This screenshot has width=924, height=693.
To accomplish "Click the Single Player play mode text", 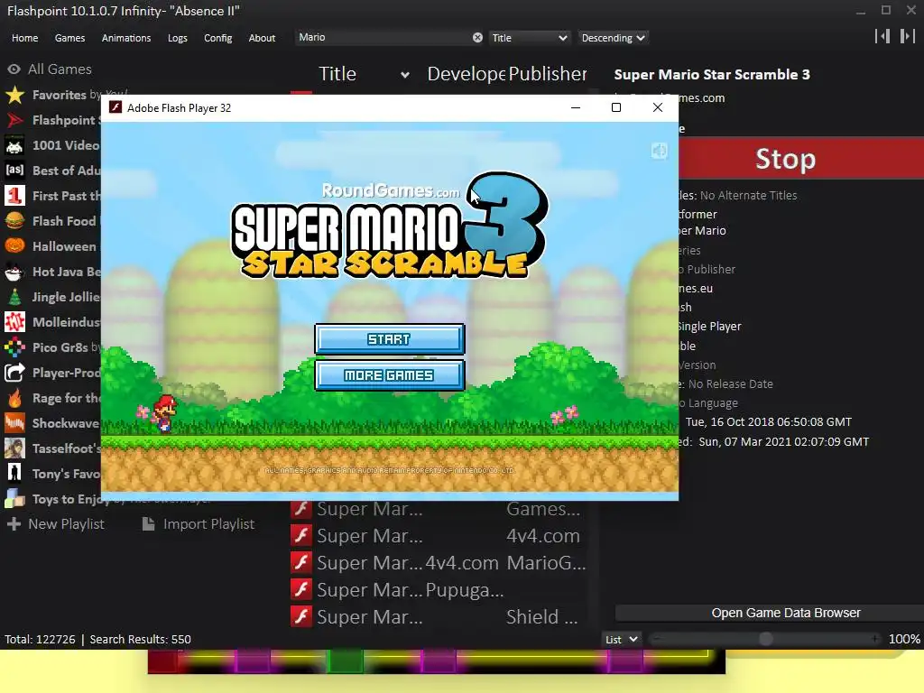I will tap(709, 327).
